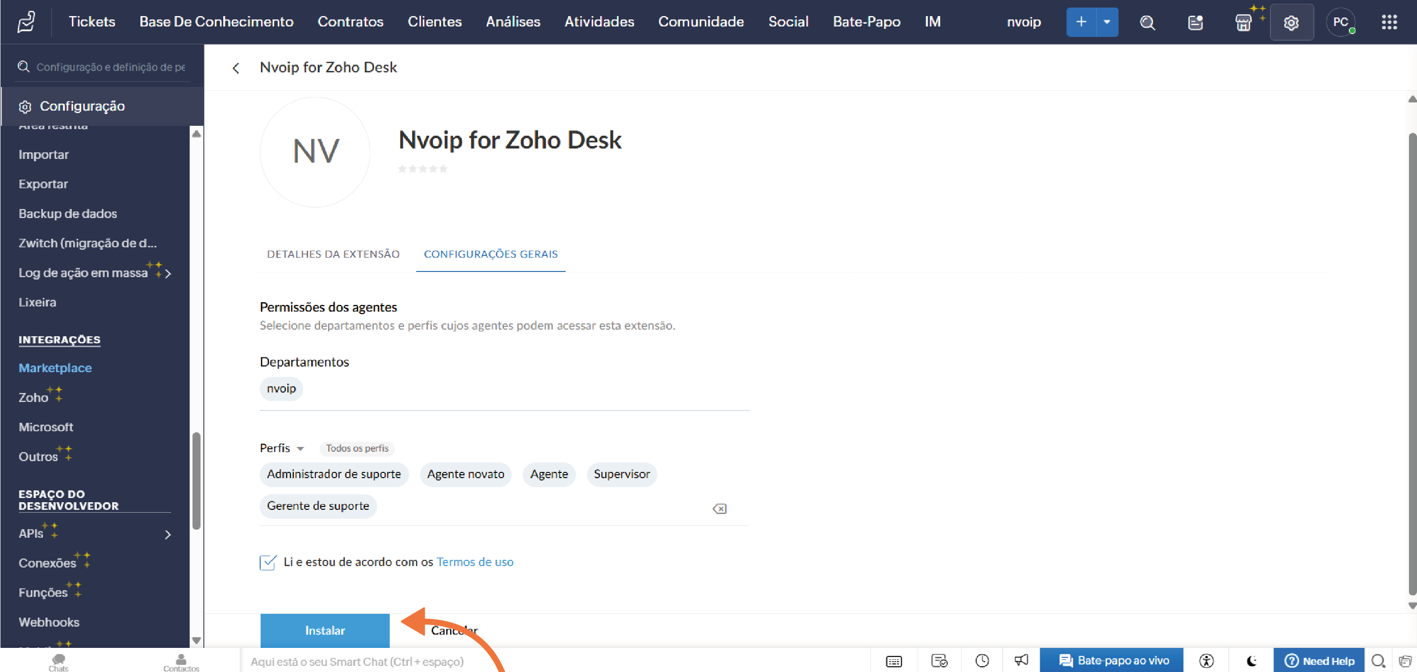Open the apps grid launcher icon
This screenshot has height=672, width=1417.
tap(1389, 23)
